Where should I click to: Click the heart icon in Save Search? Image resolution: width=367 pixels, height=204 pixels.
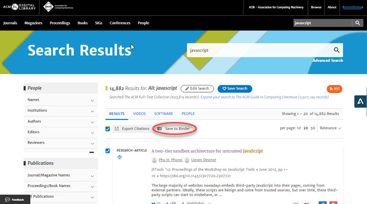pyautogui.click(x=224, y=88)
